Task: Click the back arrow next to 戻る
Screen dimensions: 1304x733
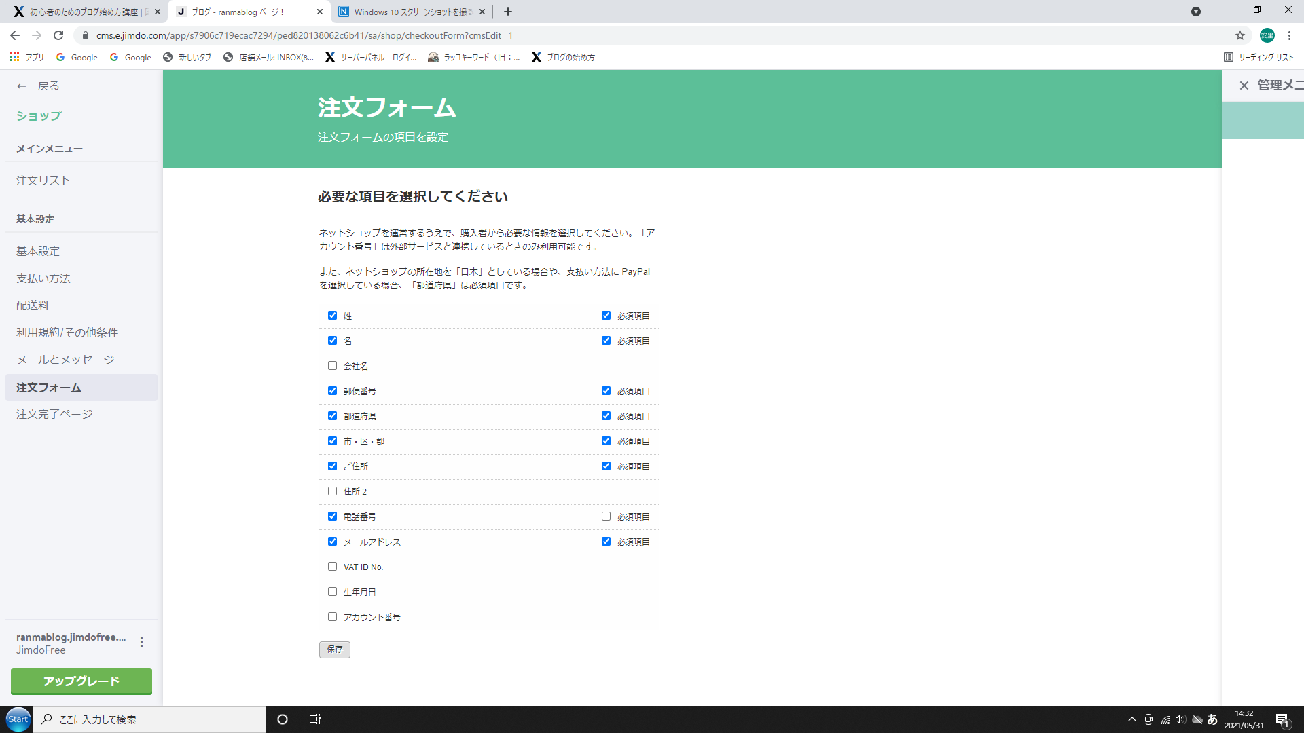Action: (22, 86)
